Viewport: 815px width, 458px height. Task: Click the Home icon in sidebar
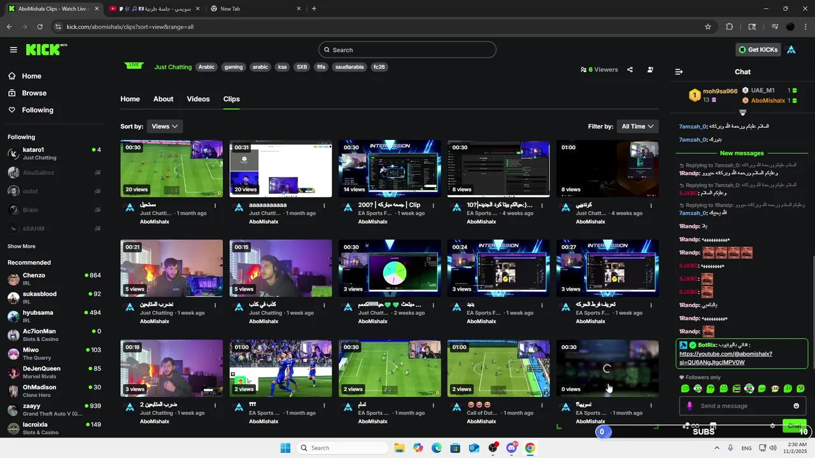[12, 76]
